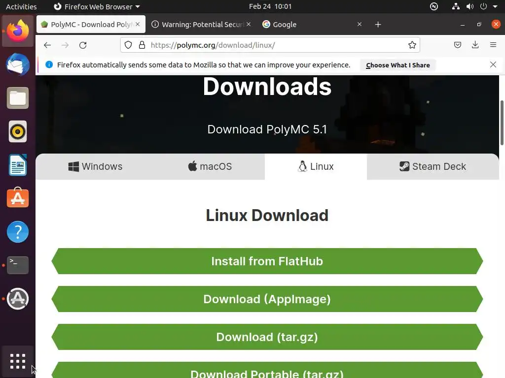Click Download (tar.gz) button

coord(267,337)
